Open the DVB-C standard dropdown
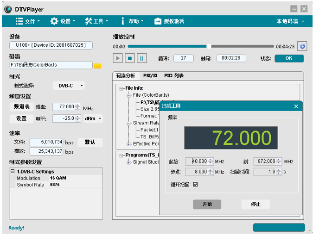Image resolution: width=313 pixels, height=236 pixels. pyautogui.click(x=69, y=86)
